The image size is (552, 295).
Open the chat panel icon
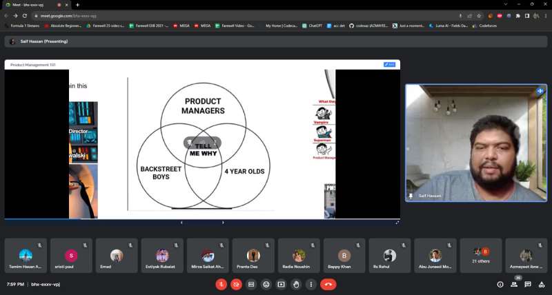528,284
